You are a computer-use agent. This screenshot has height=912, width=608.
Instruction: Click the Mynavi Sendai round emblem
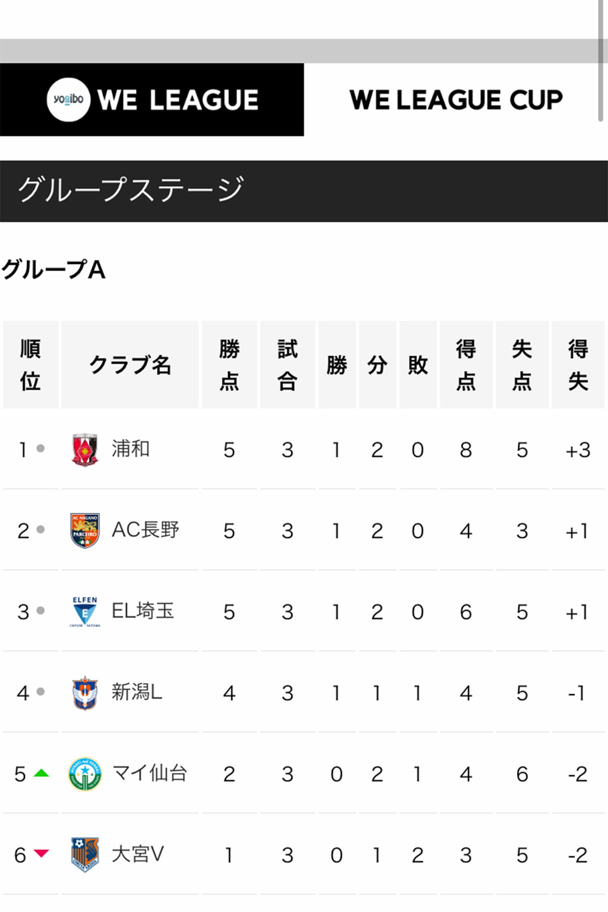click(85, 774)
